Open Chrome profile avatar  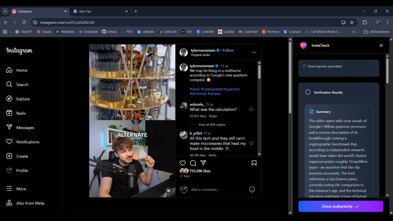(378, 22)
